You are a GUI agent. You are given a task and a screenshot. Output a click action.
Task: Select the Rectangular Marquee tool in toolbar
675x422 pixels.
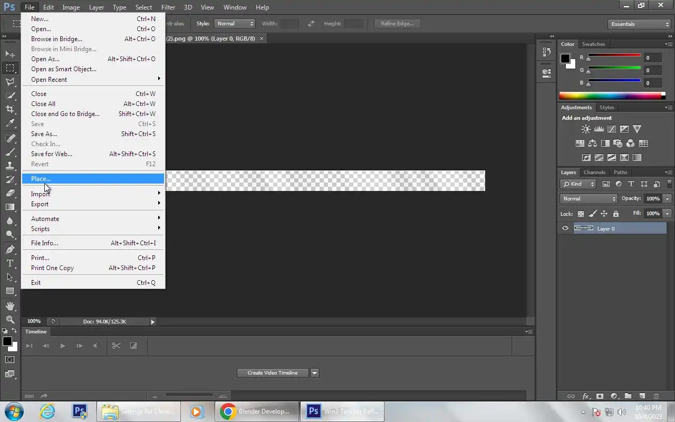[x=10, y=68]
